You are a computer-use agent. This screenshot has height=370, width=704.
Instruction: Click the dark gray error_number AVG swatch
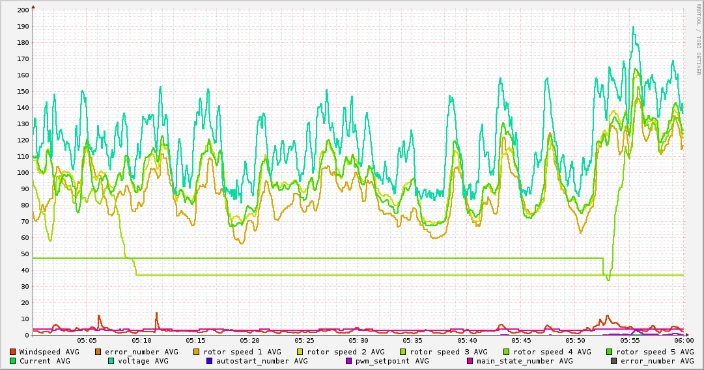click(613, 361)
